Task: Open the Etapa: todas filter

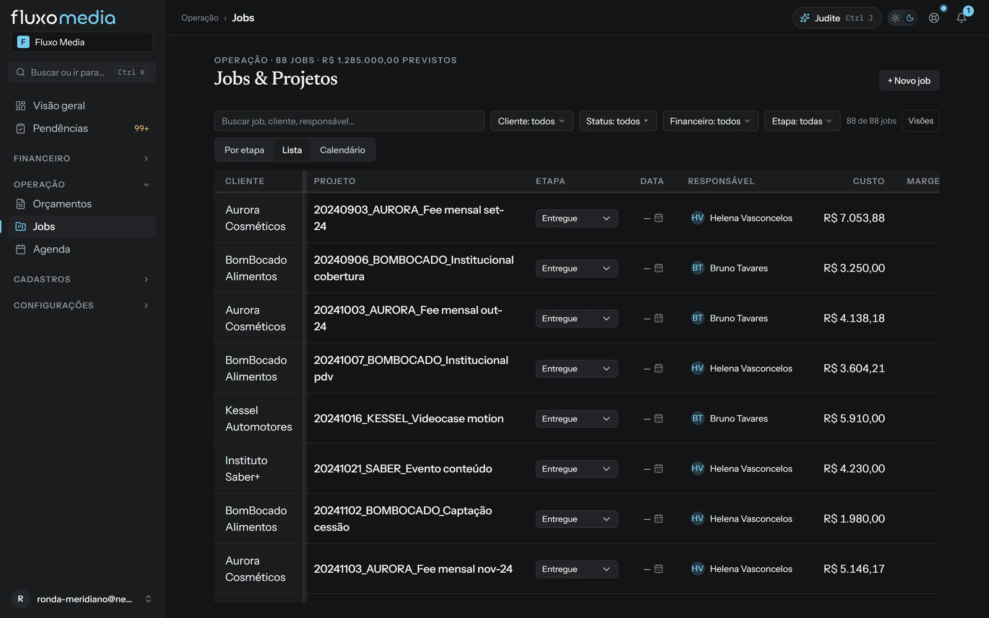Action: pyautogui.click(x=802, y=121)
